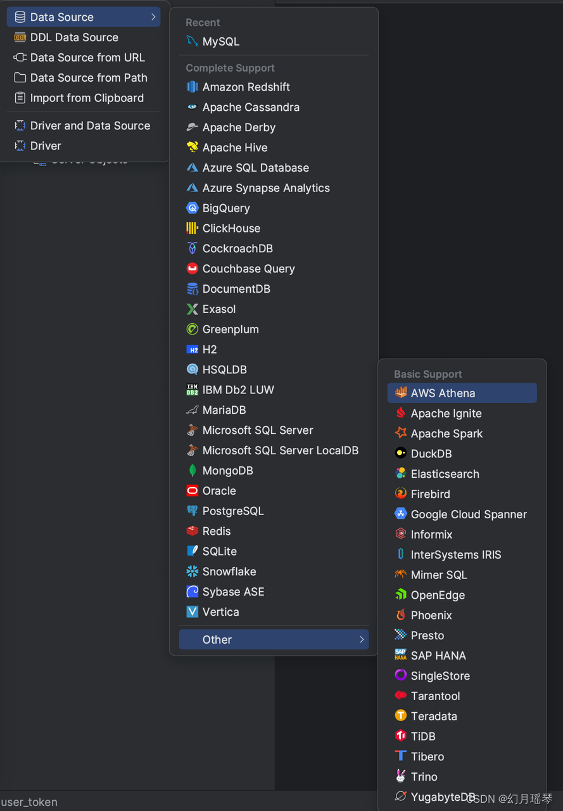
Task: Select InterSystems IRIS
Action: pyautogui.click(x=462, y=554)
